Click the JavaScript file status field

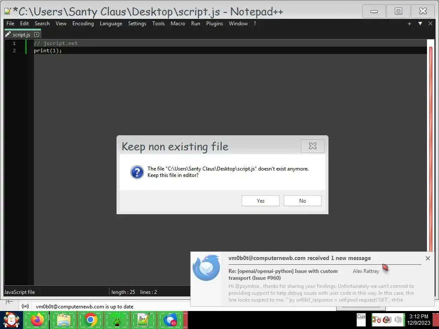(x=20, y=292)
